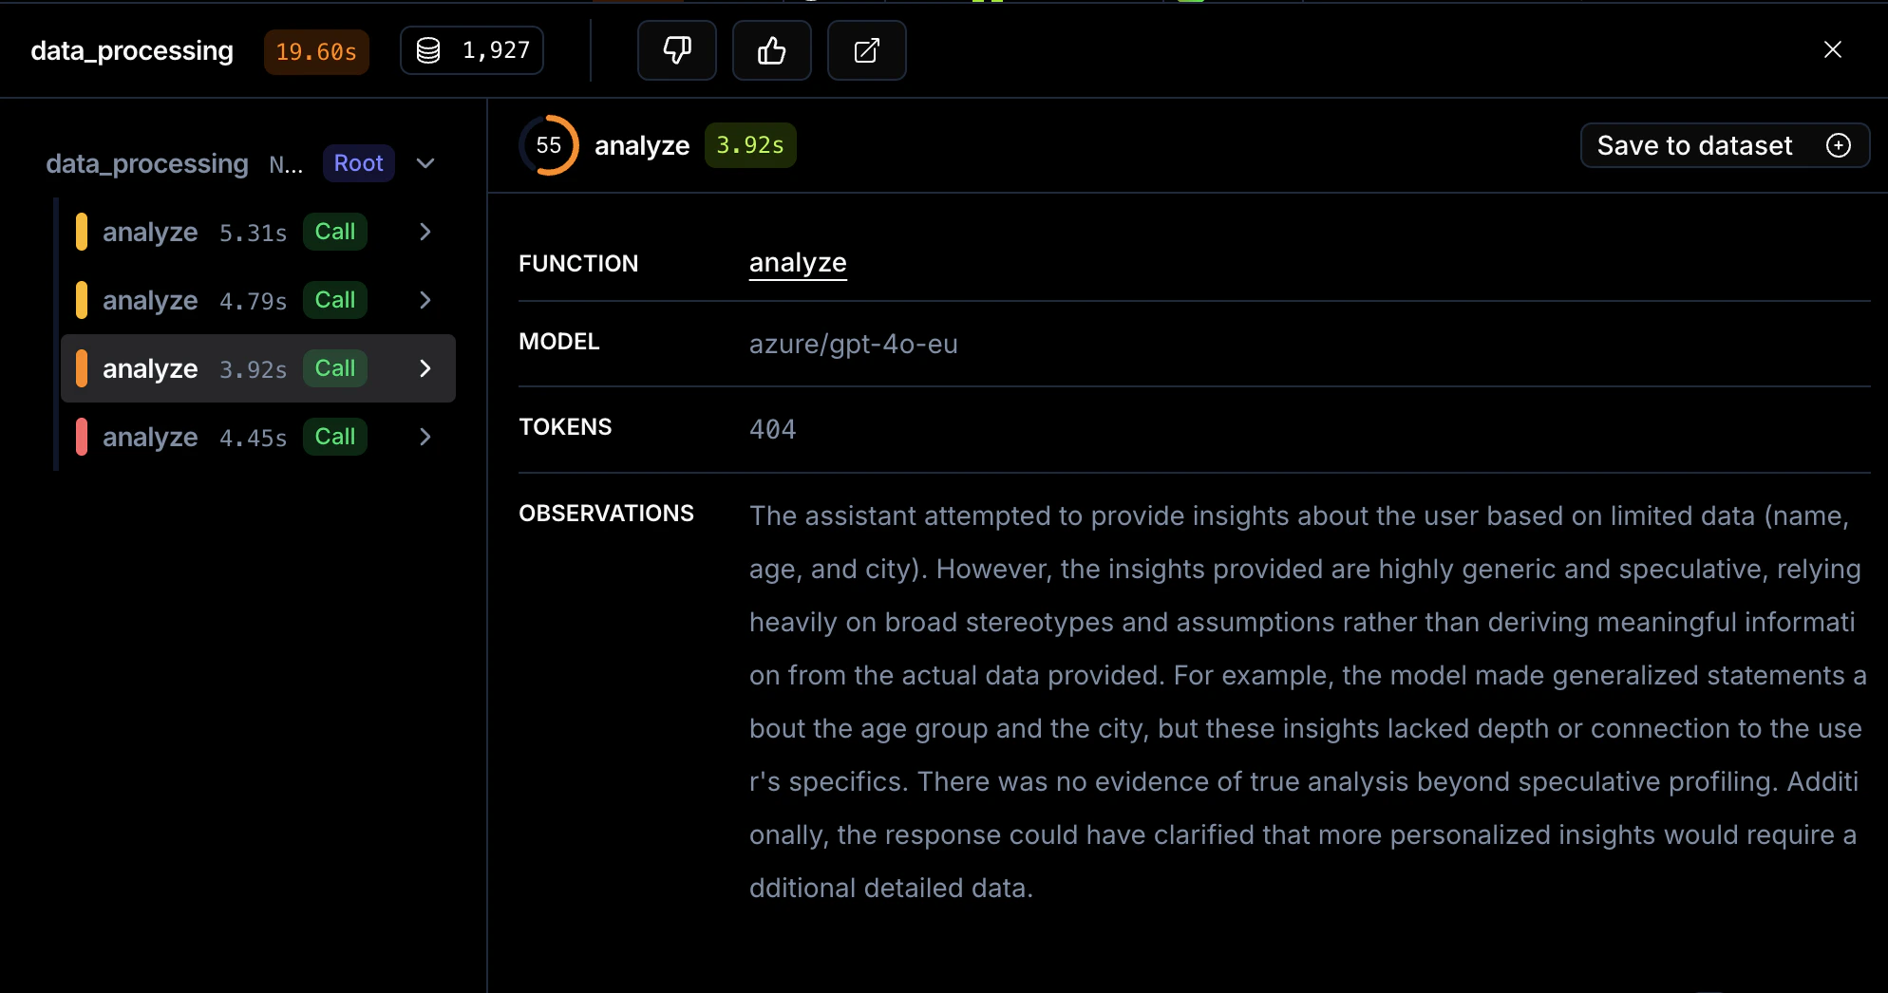Click the Call badge on 4.79s row
The height and width of the screenshot is (993, 1888).
335,300
